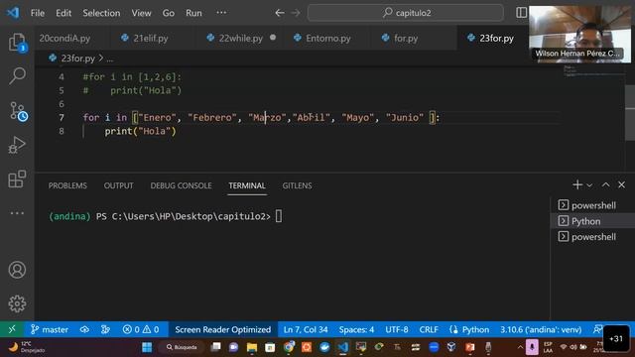Select the 3.10.6 ('andina': venv) interpreter

[541, 329]
